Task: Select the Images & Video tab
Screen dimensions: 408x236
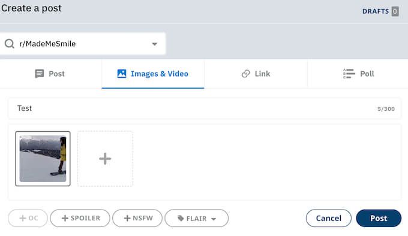Action: coord(153,74)
